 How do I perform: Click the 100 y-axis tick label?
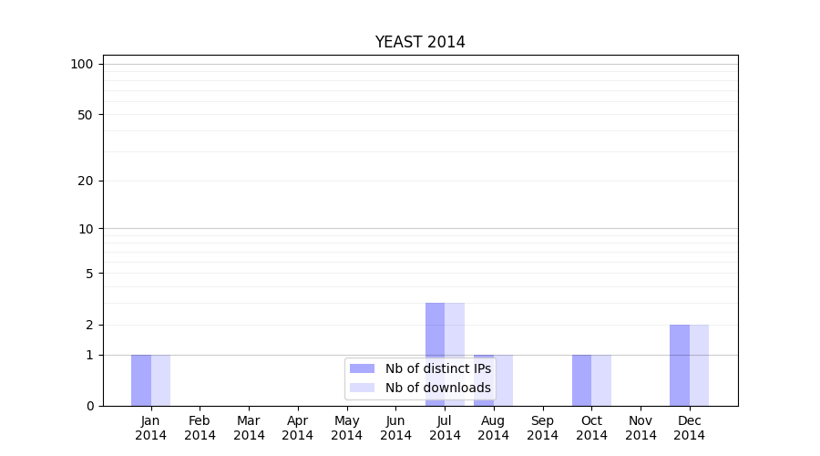point(82,64)
